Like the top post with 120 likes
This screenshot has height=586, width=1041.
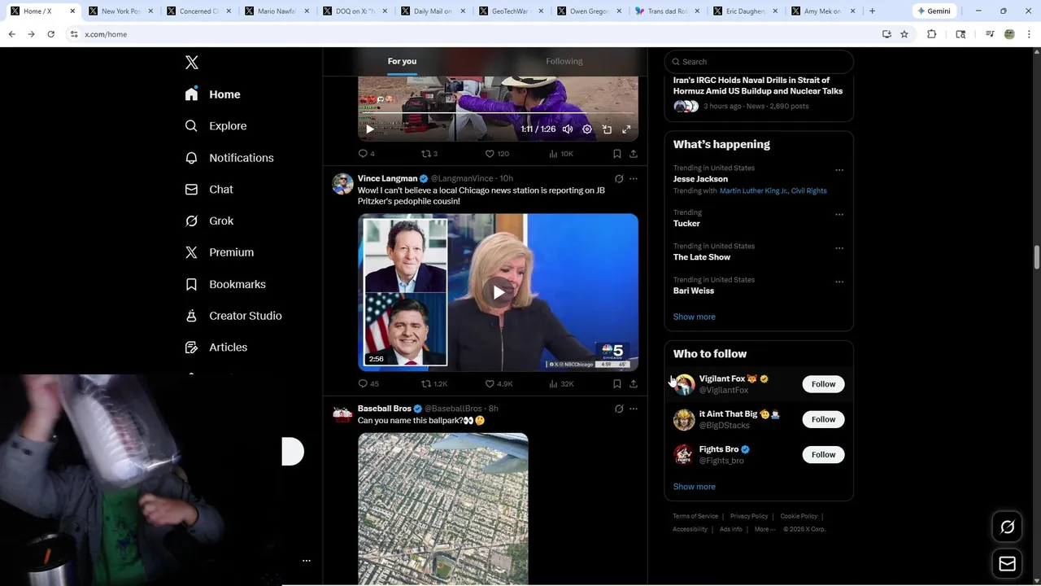(x=497, y=153)
